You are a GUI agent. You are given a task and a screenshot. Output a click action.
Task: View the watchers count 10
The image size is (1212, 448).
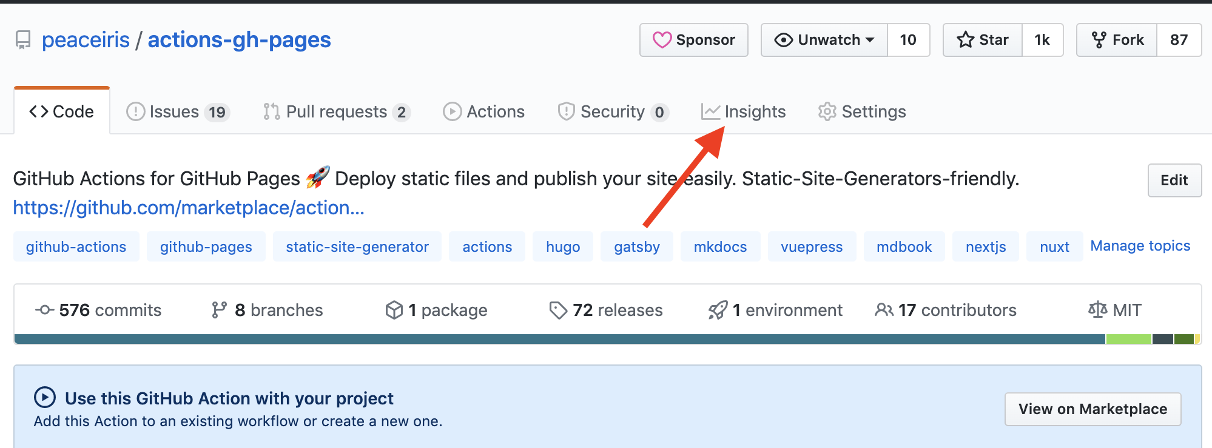click(x=908, y=40)
